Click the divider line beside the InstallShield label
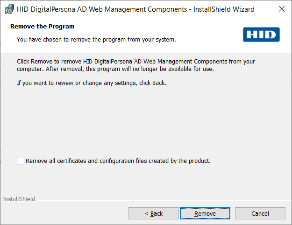Viewport: 292px width, 225px height. click(164, 200)
